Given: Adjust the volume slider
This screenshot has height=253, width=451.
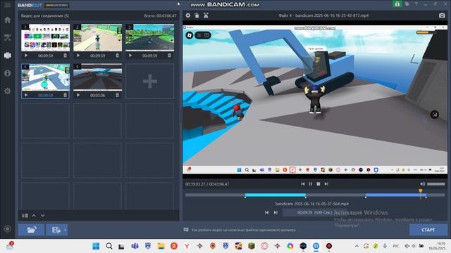Looking at the screenshot, I should click(x=436, y=184).
